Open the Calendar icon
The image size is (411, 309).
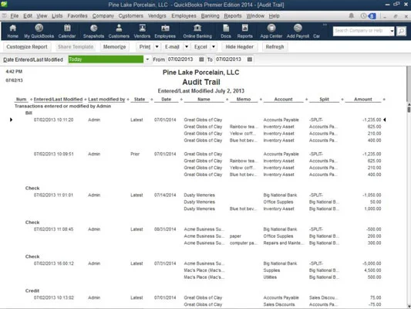click(x=67, y=31)
